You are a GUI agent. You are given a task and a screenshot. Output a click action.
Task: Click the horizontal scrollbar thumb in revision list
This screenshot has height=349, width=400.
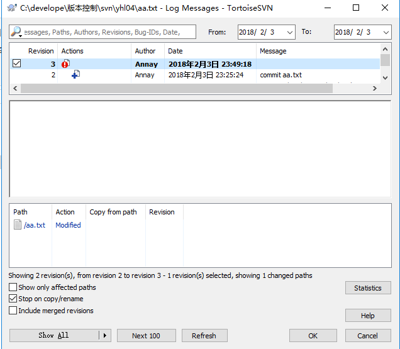(x=177, y=89)
